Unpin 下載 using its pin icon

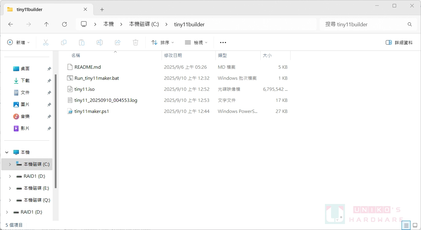49,81
